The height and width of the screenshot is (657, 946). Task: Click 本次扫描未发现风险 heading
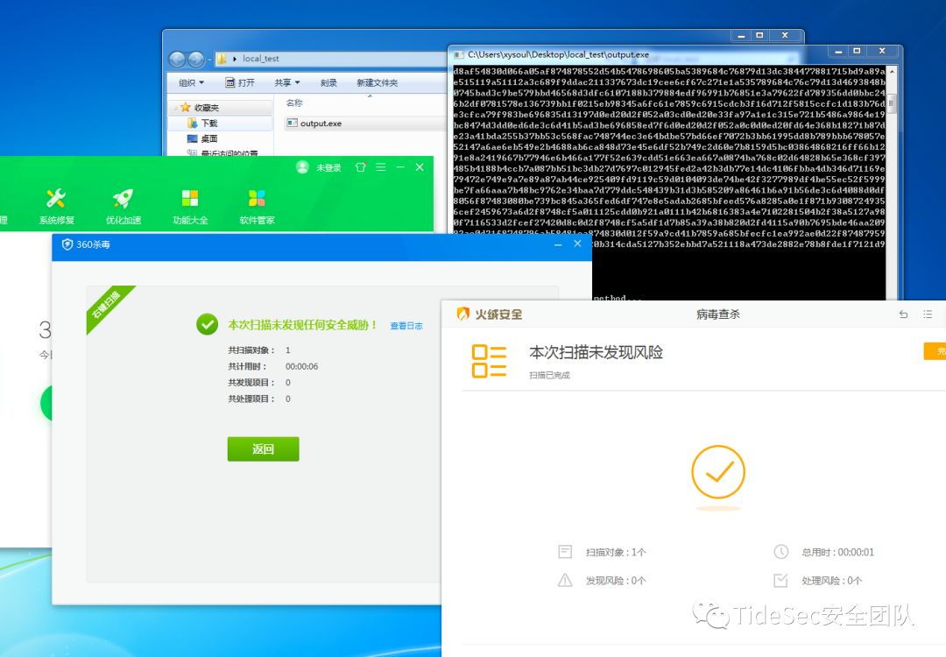click(597, 352)
